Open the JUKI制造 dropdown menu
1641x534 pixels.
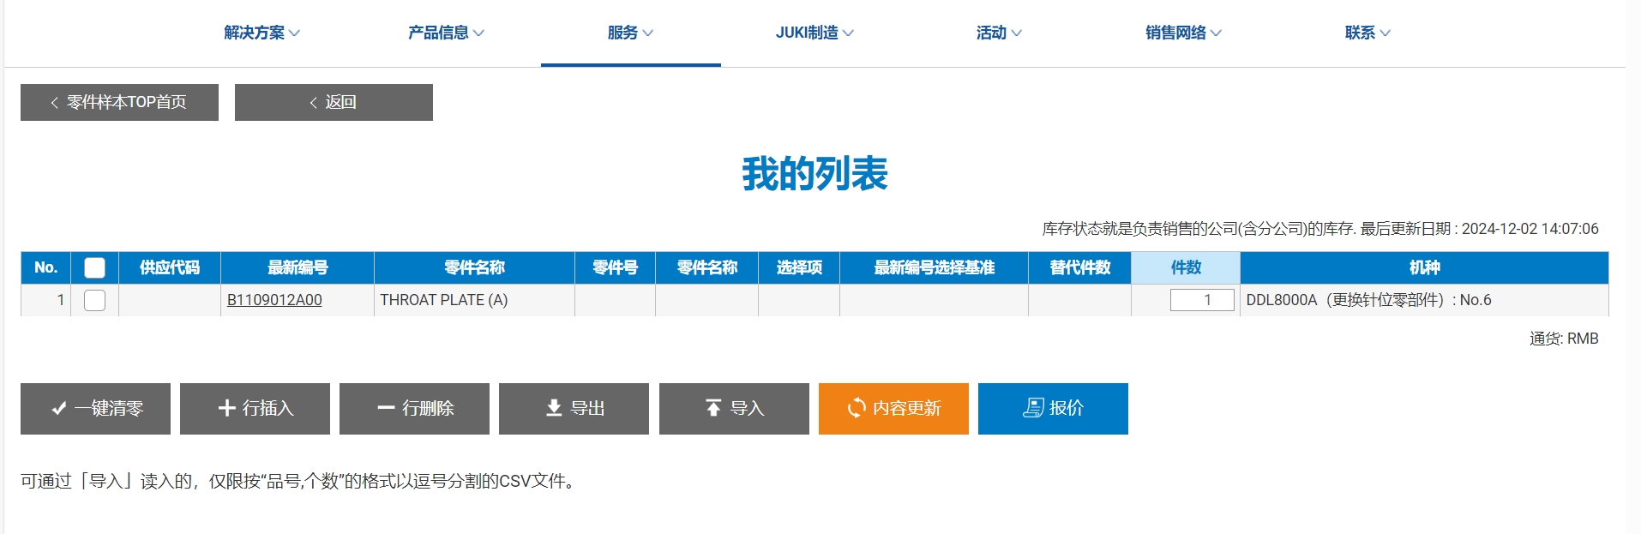(x=814, y=33)
